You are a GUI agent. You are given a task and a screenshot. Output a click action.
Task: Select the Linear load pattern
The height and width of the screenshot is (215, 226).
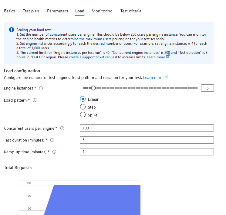click(83, 99)
